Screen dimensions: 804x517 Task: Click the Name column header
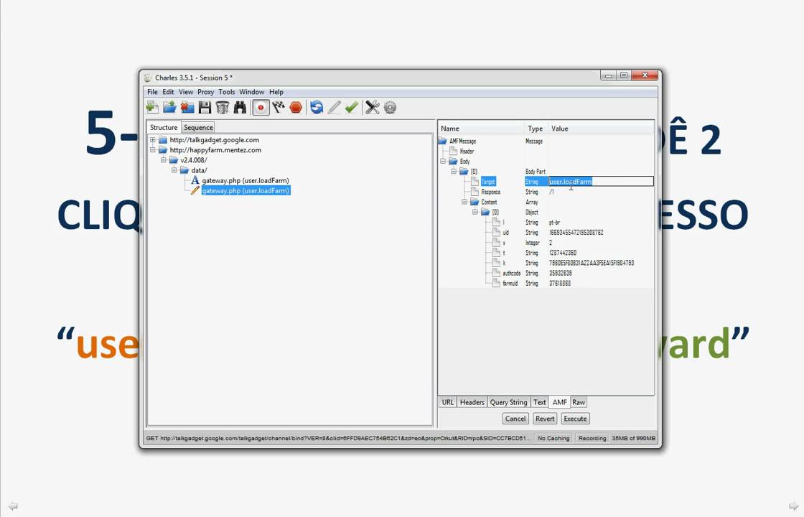pos(482,129)
